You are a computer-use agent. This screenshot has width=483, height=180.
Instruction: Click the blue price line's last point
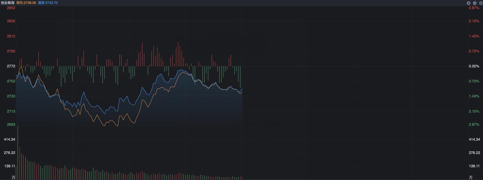click(242, 89)
